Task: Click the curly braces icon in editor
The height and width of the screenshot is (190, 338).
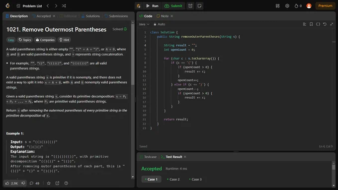Action: 318,24
